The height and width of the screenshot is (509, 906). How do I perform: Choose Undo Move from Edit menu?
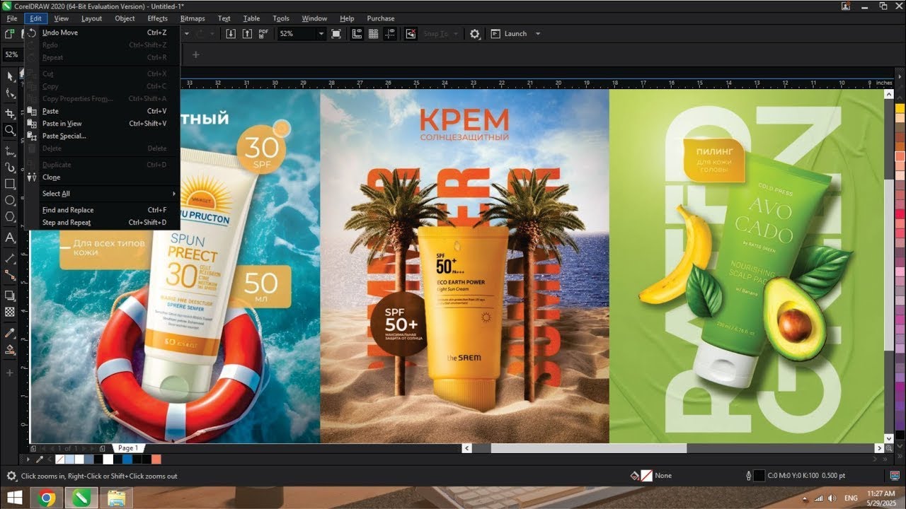(103, 33)
